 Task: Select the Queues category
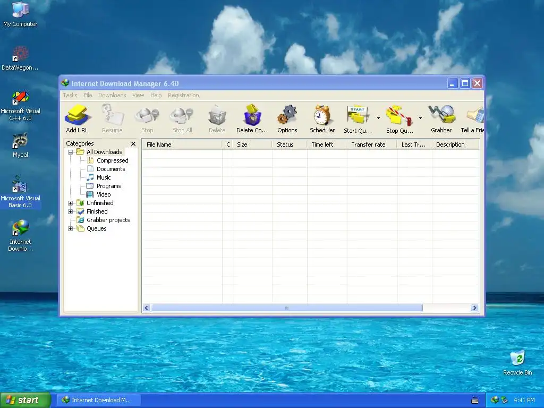click(x=97, y=228)
